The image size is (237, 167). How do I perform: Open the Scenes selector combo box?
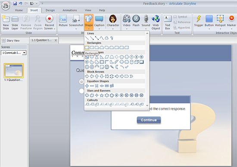(x=14, y=53)
